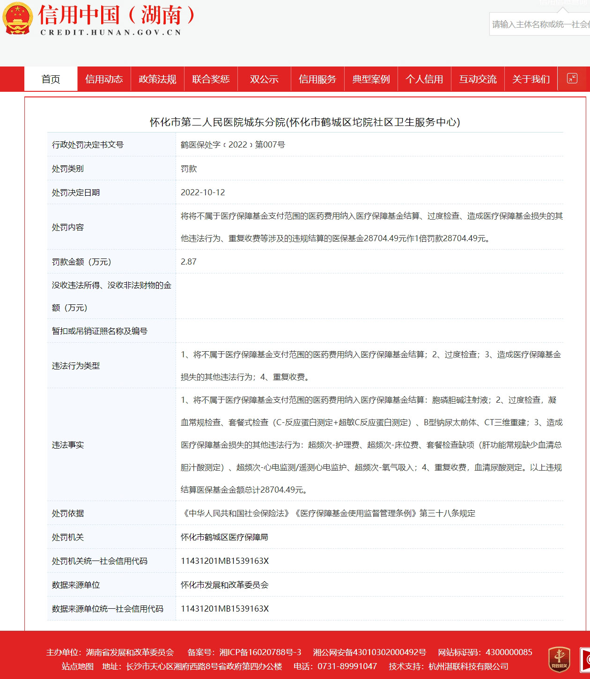590x679 pixels.
Task: Click 杭州湛联科技有限公司 technical support text
Action: pyautogui.click(x=468, y=666)
